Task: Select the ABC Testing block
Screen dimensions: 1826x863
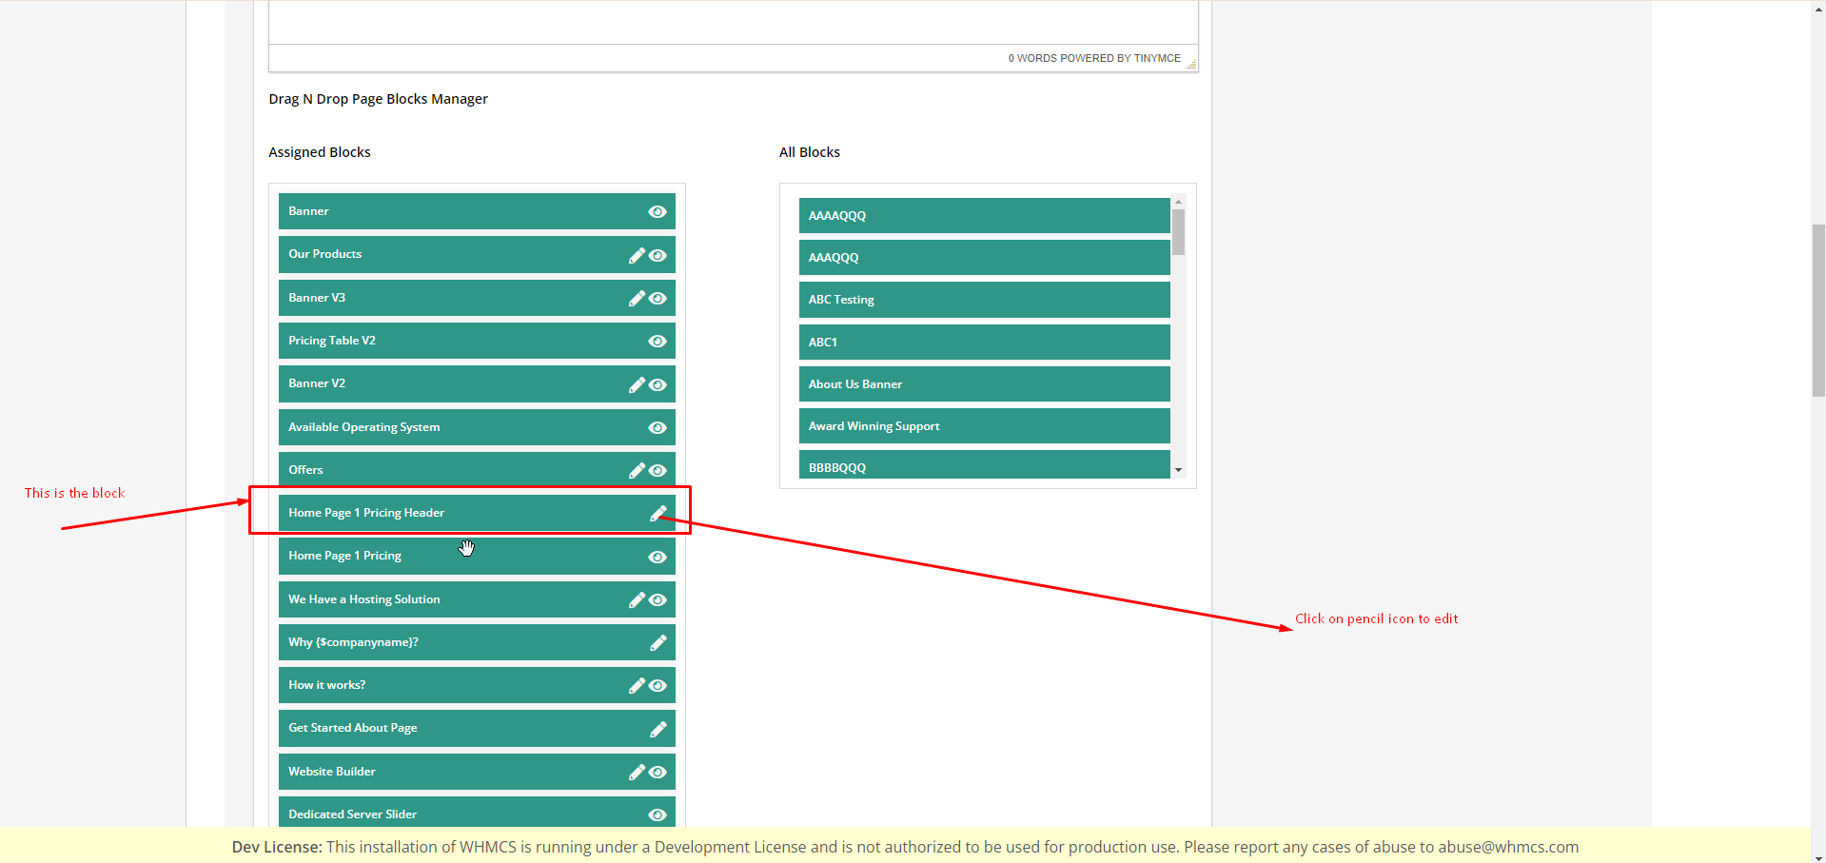Action: pyautogui.click(x=984, y=300)
